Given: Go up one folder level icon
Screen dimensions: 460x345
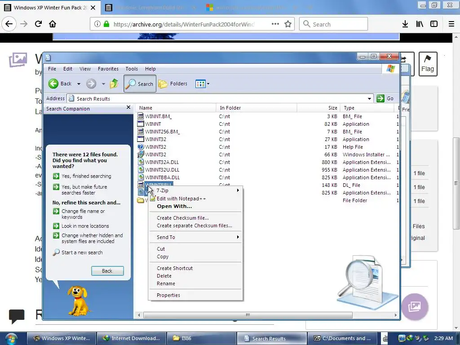Looking at the screenshot, I should point(114,84).
